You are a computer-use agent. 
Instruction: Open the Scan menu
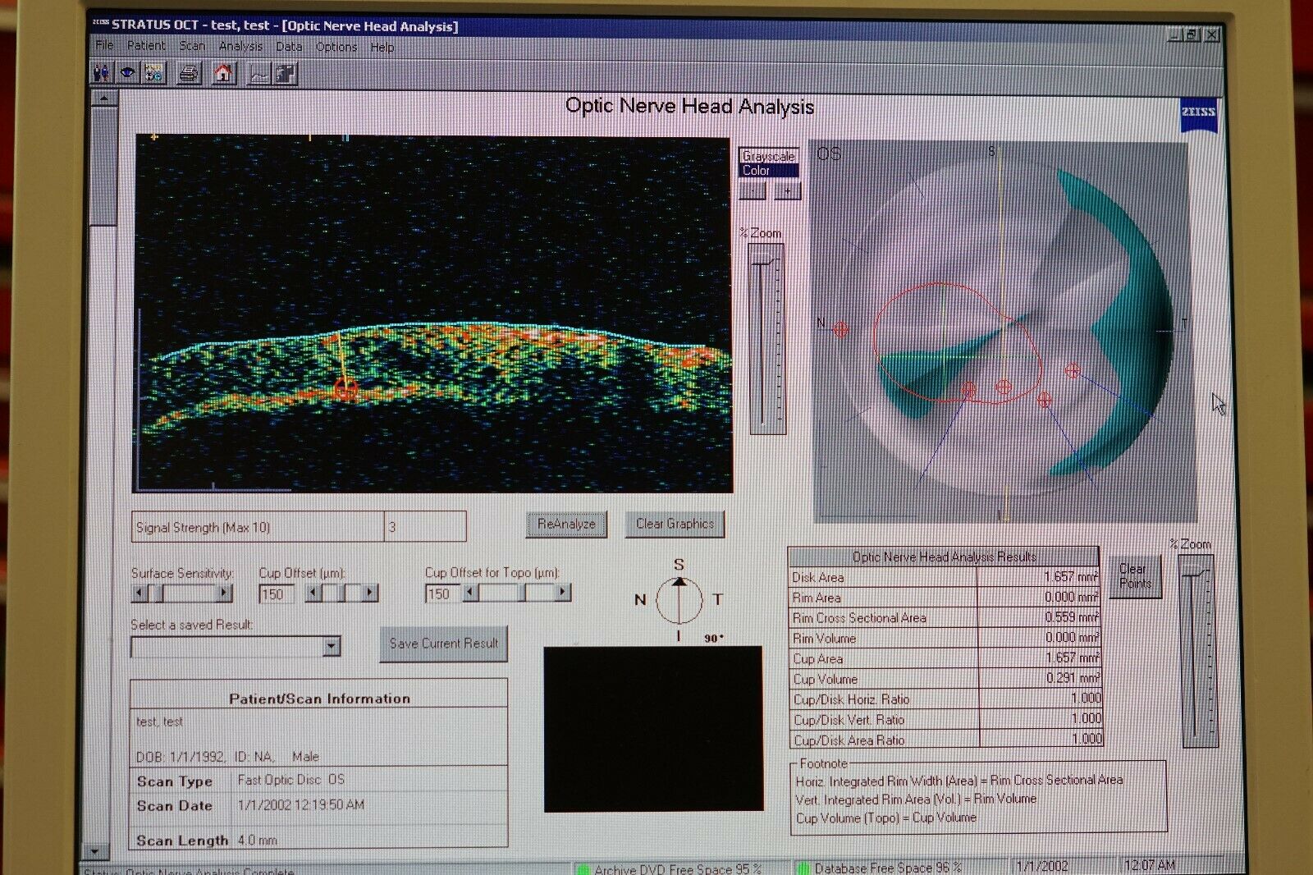(192, 46)
